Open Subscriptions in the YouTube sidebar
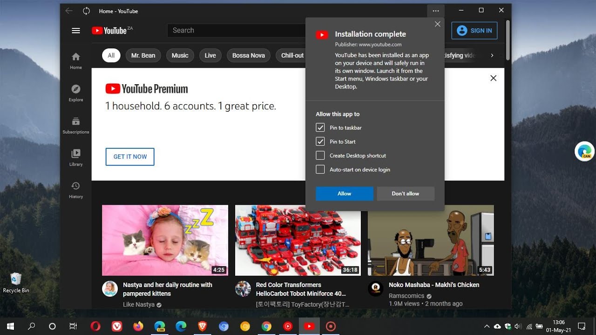 76,125
